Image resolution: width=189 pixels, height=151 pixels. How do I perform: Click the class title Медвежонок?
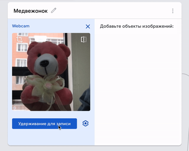(x=31, y=11)
